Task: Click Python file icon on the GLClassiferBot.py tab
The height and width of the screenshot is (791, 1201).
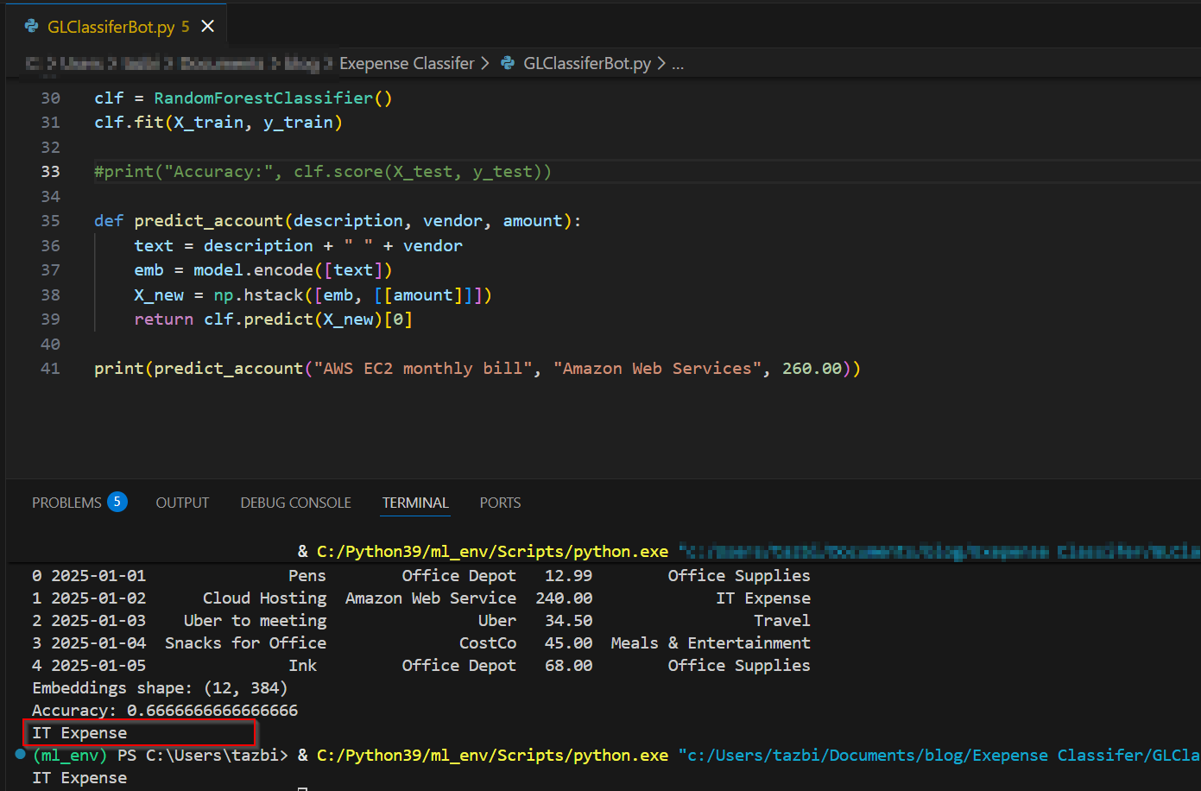Action: [32, 27]
